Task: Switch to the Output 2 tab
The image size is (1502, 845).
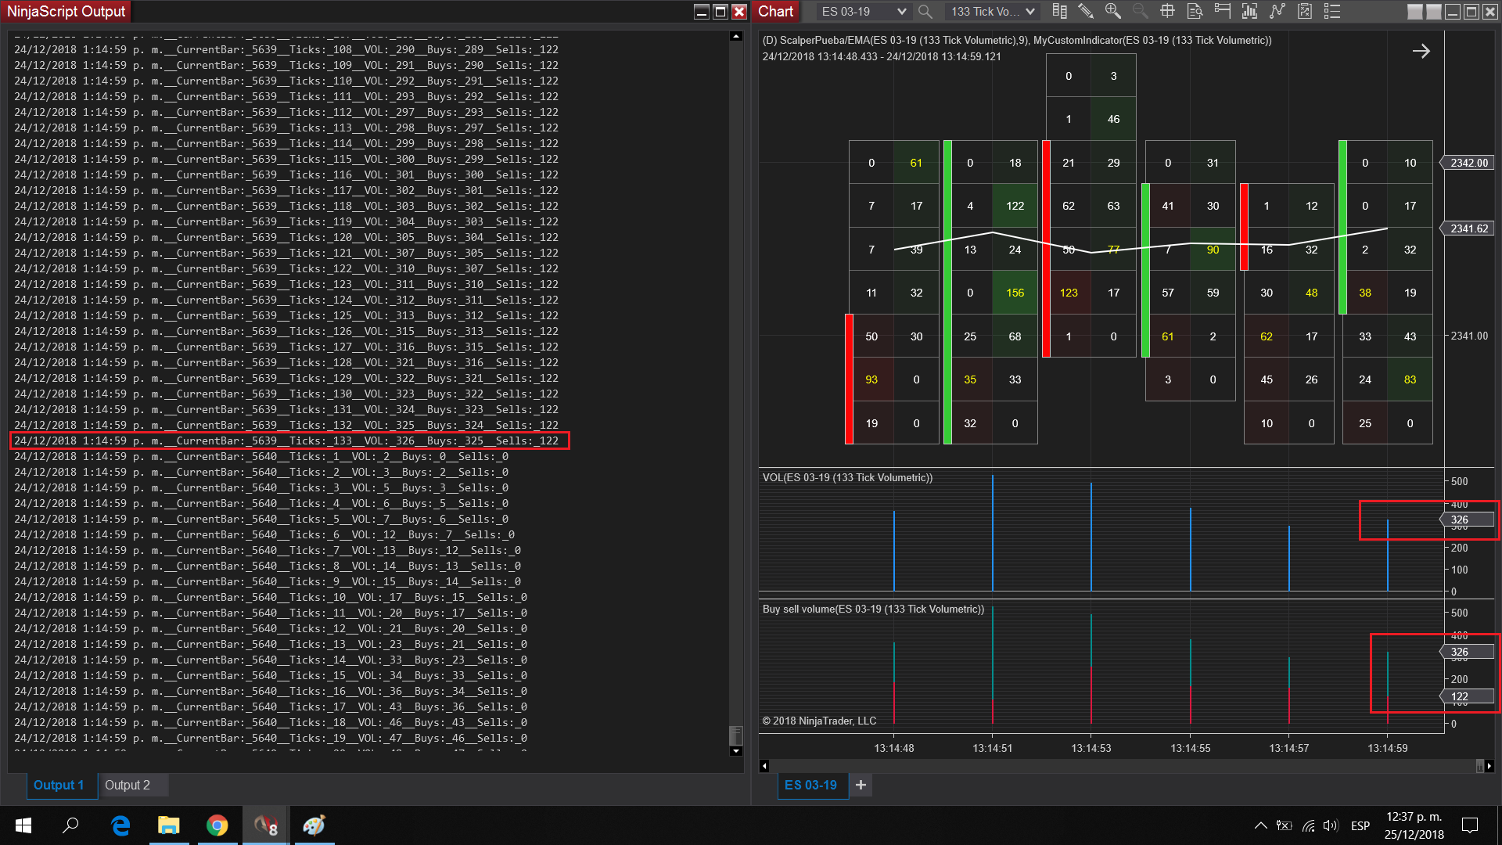Action: tap(128, 785)
